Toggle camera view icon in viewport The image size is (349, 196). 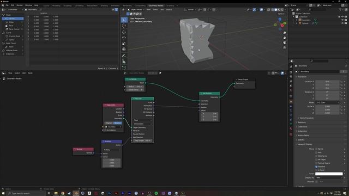pos(285,42)
